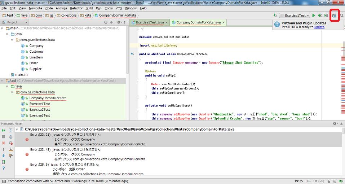Toggle read-only lock in status bar
This screenshot has height=184, width=345.
tap(328, 181)
